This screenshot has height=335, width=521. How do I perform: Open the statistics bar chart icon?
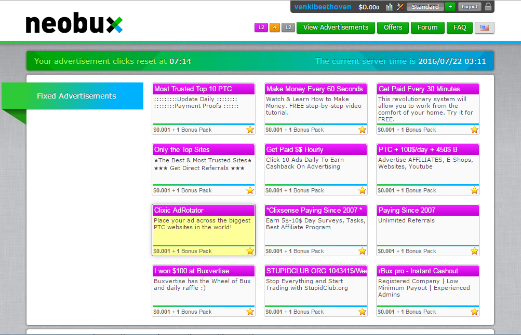tap(389, 7)
